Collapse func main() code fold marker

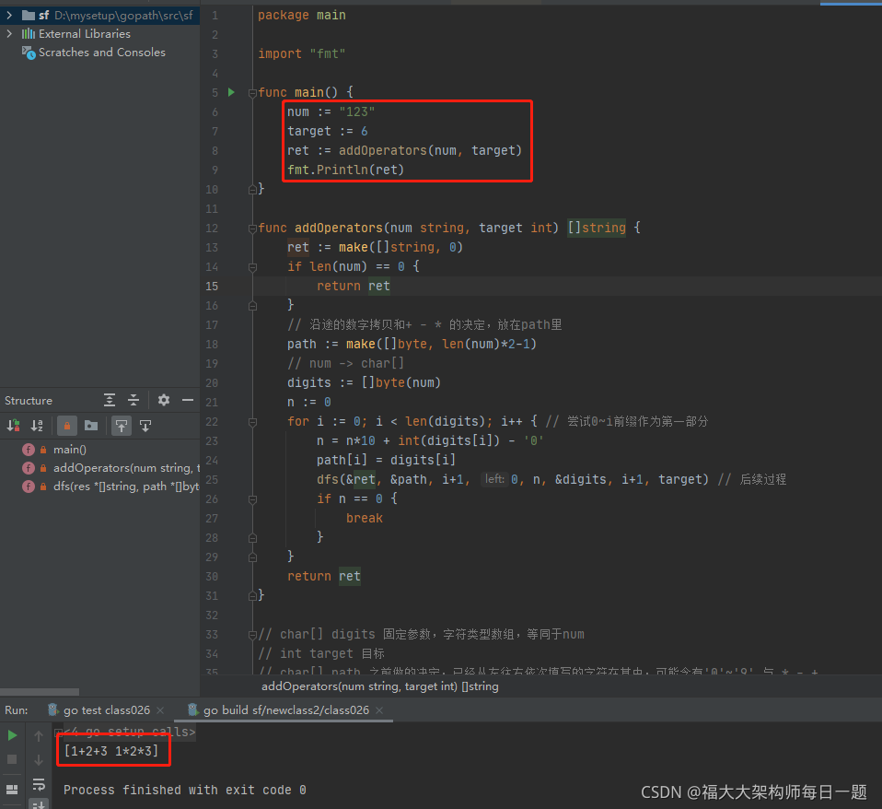click(x=252, y=93)
